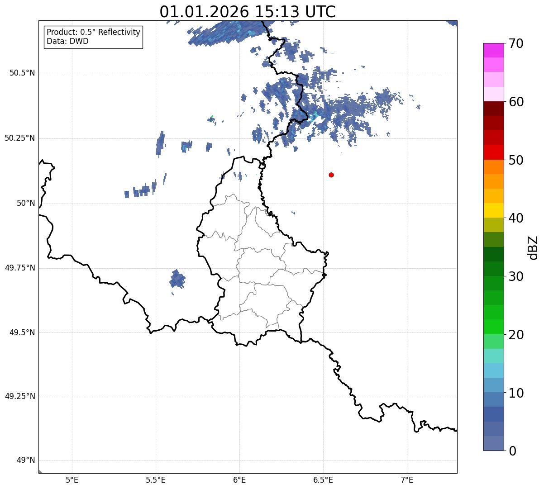Screen dimensions: 544x489
Task: Click the bright green 20 dBZ colorbar segment
Action: point(493,327)
